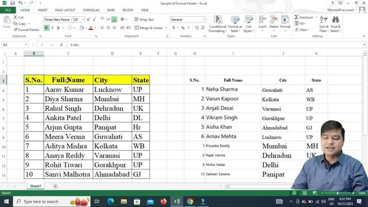Open Firefox from the taskbar
Image resolution: width=368 pixels, height=207 pixels.
click(163, 201)
